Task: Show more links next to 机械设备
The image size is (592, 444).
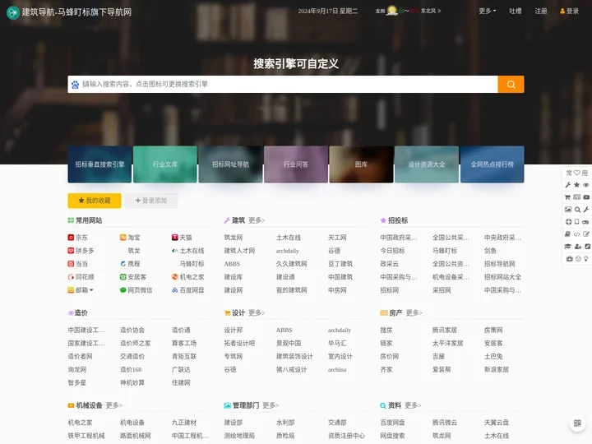Action: [114, 405]
